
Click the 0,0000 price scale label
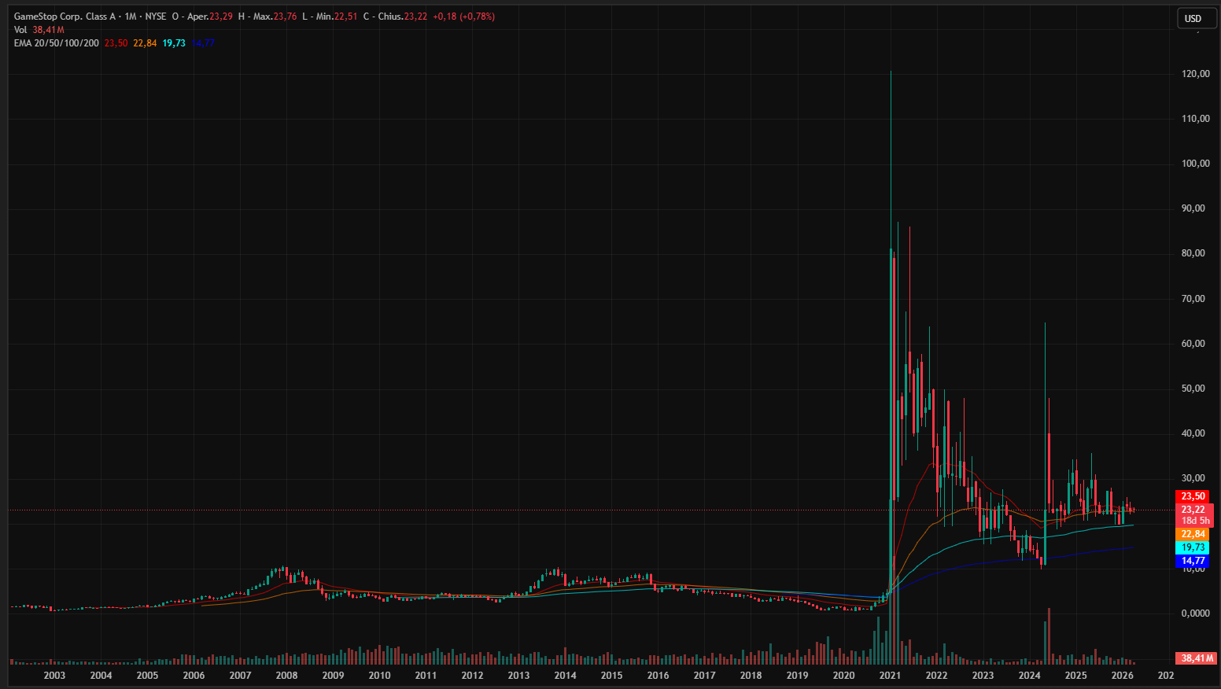[x=1195, y=613]
